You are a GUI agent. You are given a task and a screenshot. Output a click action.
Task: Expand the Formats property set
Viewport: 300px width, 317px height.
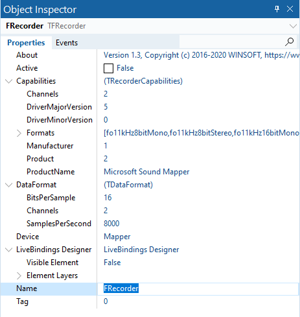tap(19, 133)
